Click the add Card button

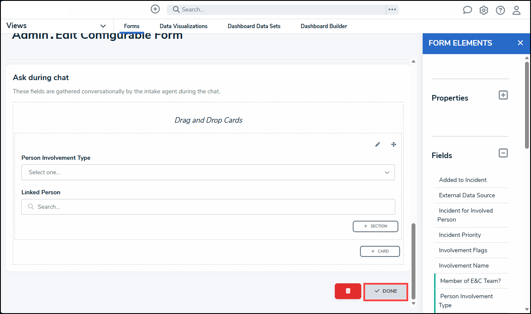tap(380, 251)
